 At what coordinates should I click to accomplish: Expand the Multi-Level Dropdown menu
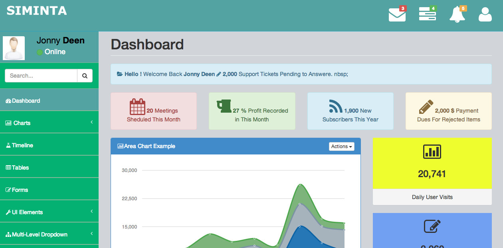[x=49, y=234]
